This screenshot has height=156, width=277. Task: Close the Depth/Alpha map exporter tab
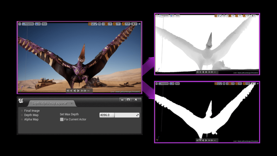pyautogui.click(x=72, y=103)
